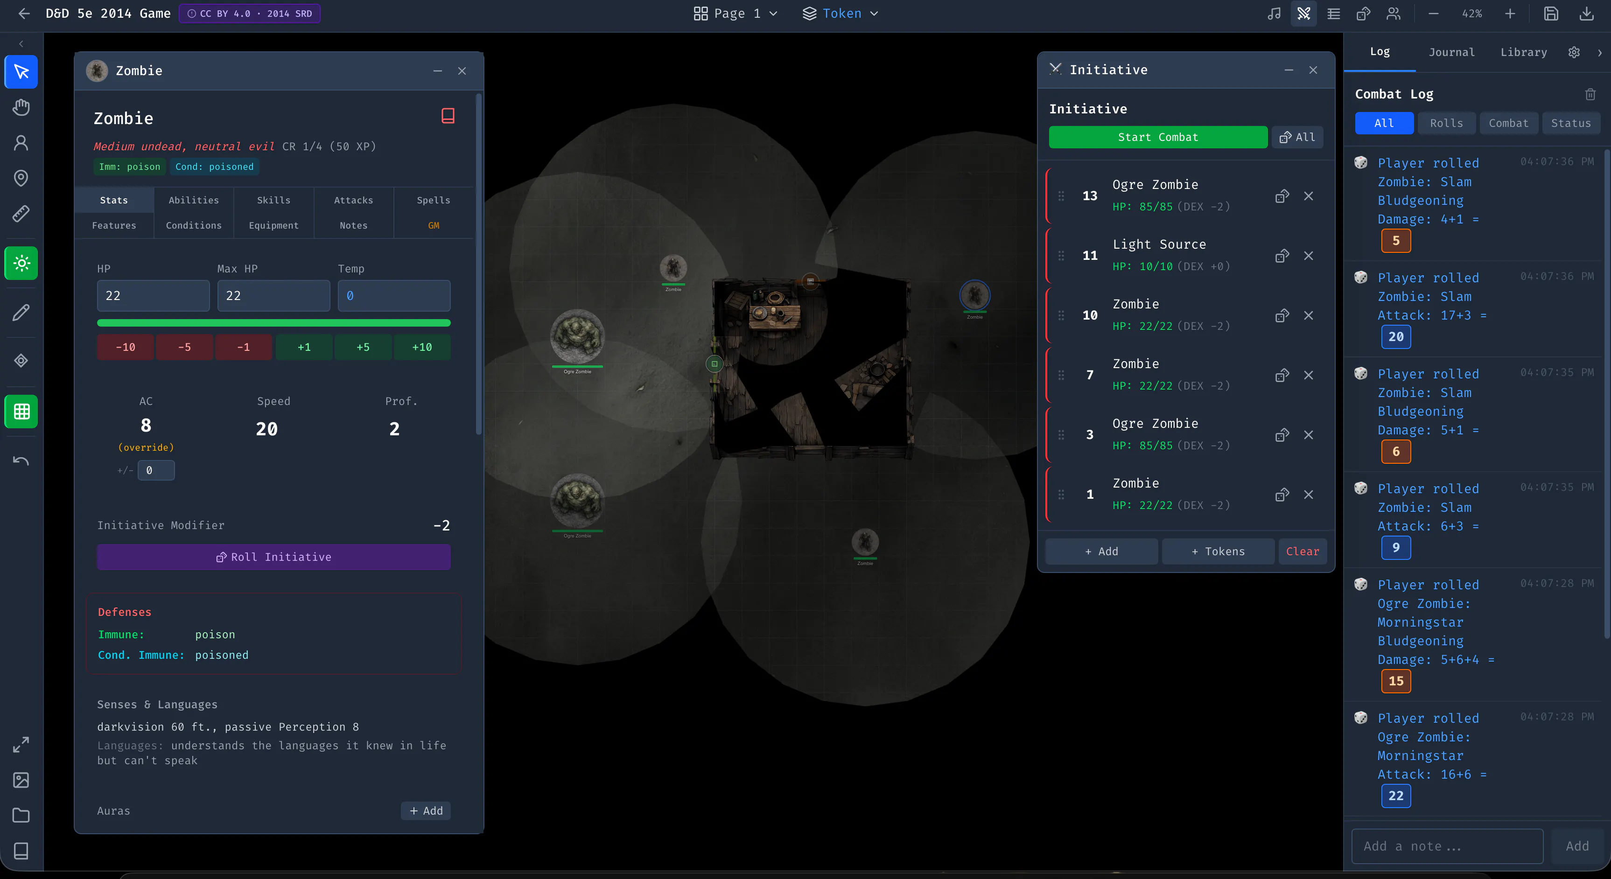Screen dimensions: 1611x879
Task: Open the Conditions tab on Zombie sheet
Action: pos(194,226)
